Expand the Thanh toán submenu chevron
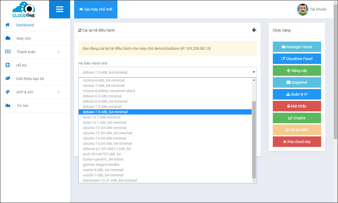The image size is (338, 203). pyautogui.click(x=58, y=52)
